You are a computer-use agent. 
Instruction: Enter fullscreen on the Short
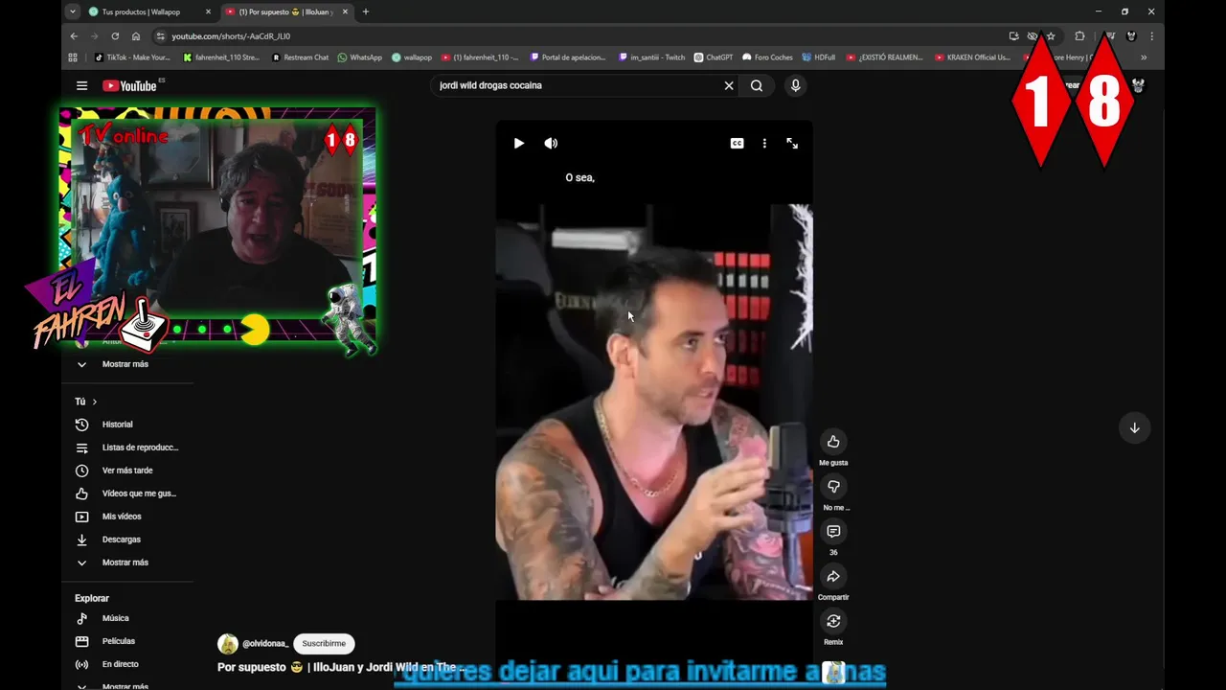[x=792, y=143]
